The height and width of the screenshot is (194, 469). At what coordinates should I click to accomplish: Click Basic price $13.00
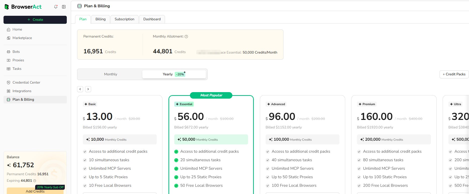tap(98, 117)
